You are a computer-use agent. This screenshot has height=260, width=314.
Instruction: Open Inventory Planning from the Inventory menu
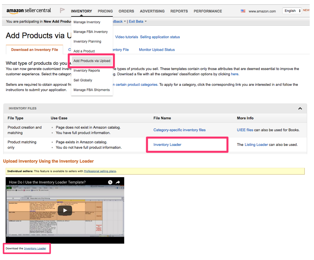point(87,42)
